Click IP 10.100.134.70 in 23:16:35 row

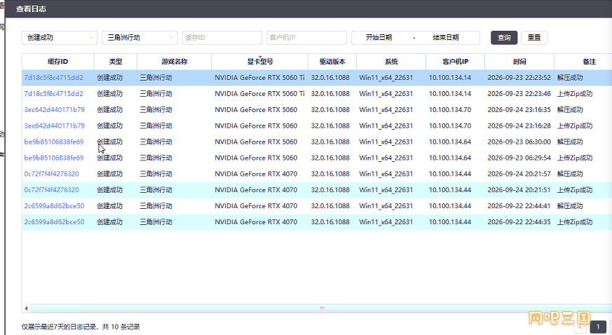click(450, 109)
